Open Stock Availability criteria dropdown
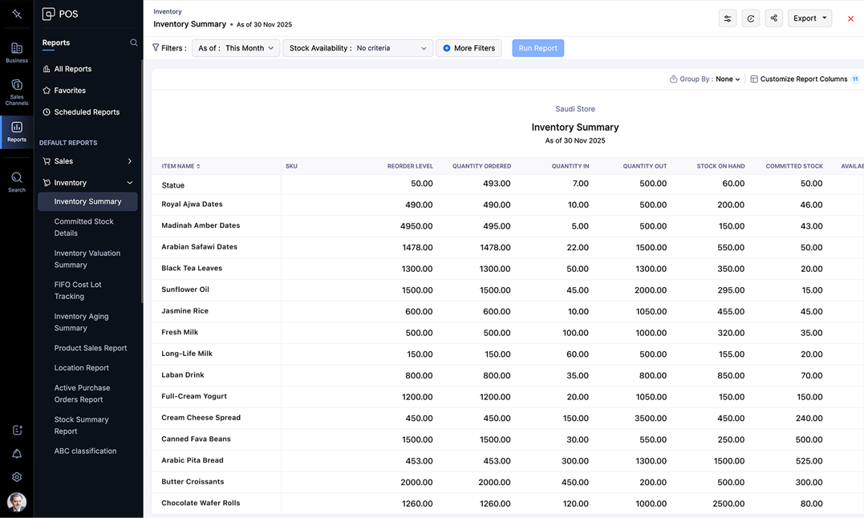 coord(358,48)
